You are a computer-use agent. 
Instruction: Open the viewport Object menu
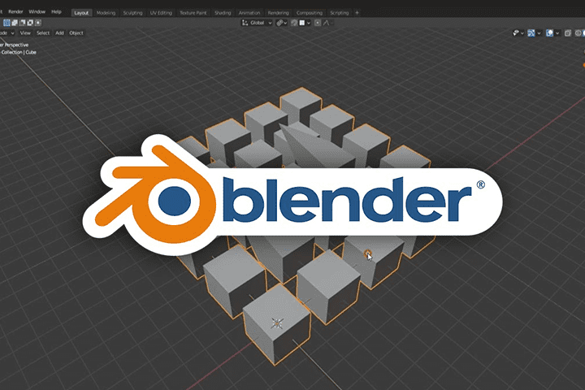tap(76, 33)
